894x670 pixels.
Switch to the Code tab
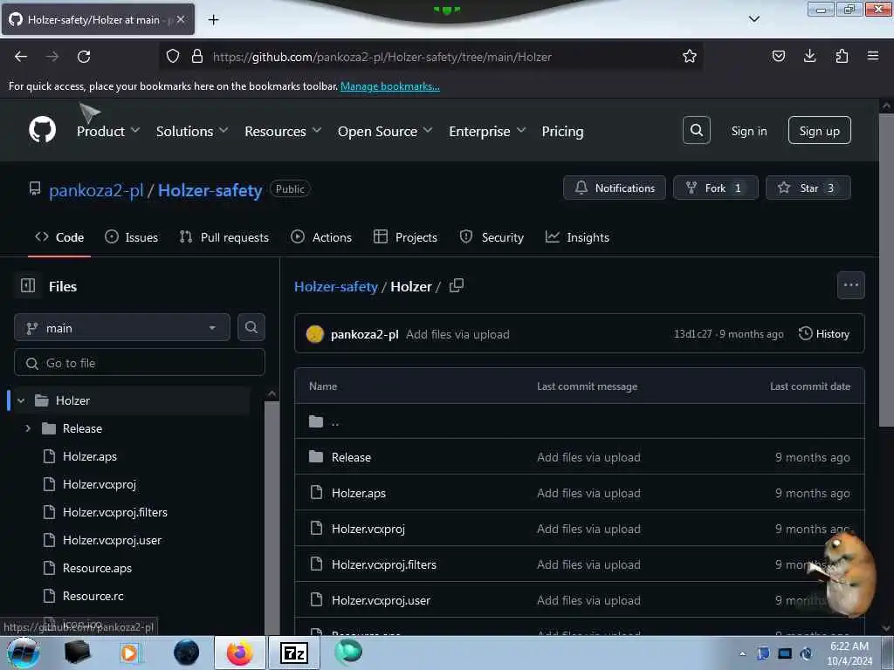pyautogui.click(x=59, y=237)
